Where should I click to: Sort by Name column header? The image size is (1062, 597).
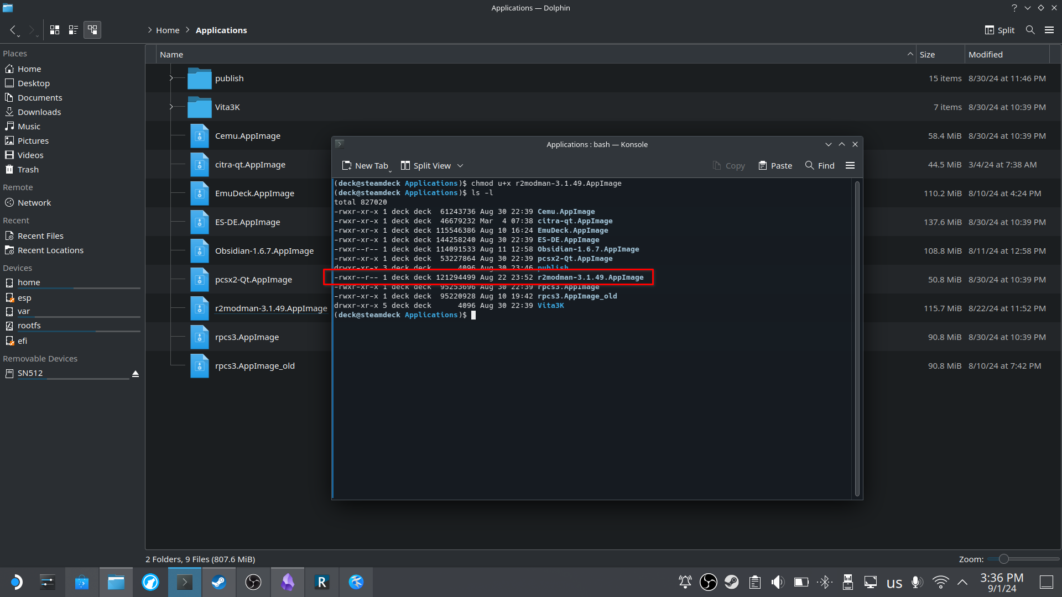[535, 55]
